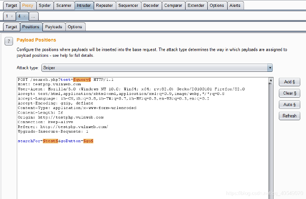Click the §query§ payload marker
This screenshot has width=306, height=199.
pyautogui.click(x=82, y=80)
